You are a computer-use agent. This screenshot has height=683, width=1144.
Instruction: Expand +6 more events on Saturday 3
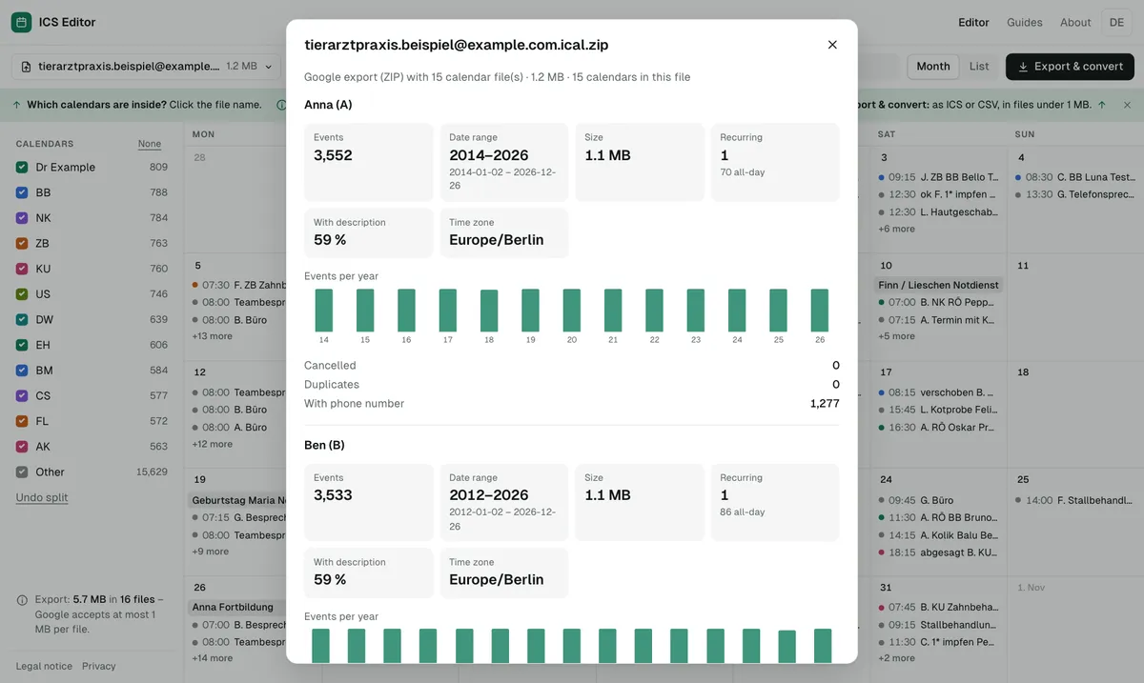896,229
